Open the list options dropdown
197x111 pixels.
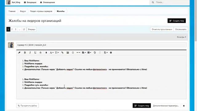[x=89, y=53]
